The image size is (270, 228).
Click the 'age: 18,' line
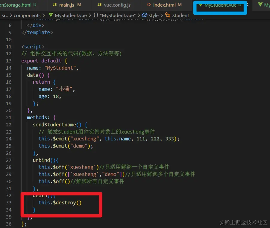(50, 97)
